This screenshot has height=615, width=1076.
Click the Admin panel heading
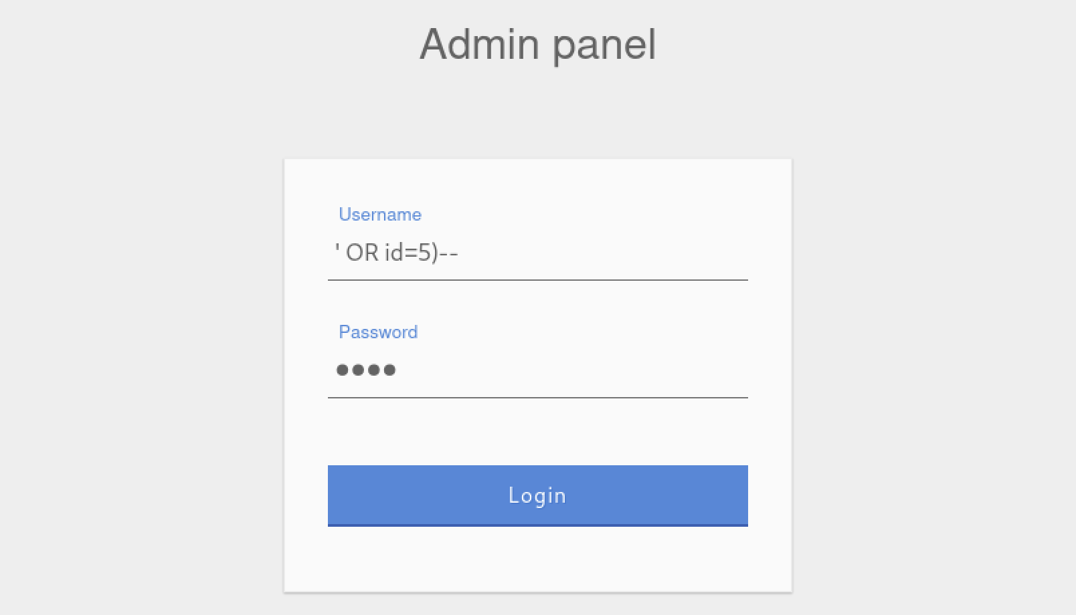tap(537, 44)
